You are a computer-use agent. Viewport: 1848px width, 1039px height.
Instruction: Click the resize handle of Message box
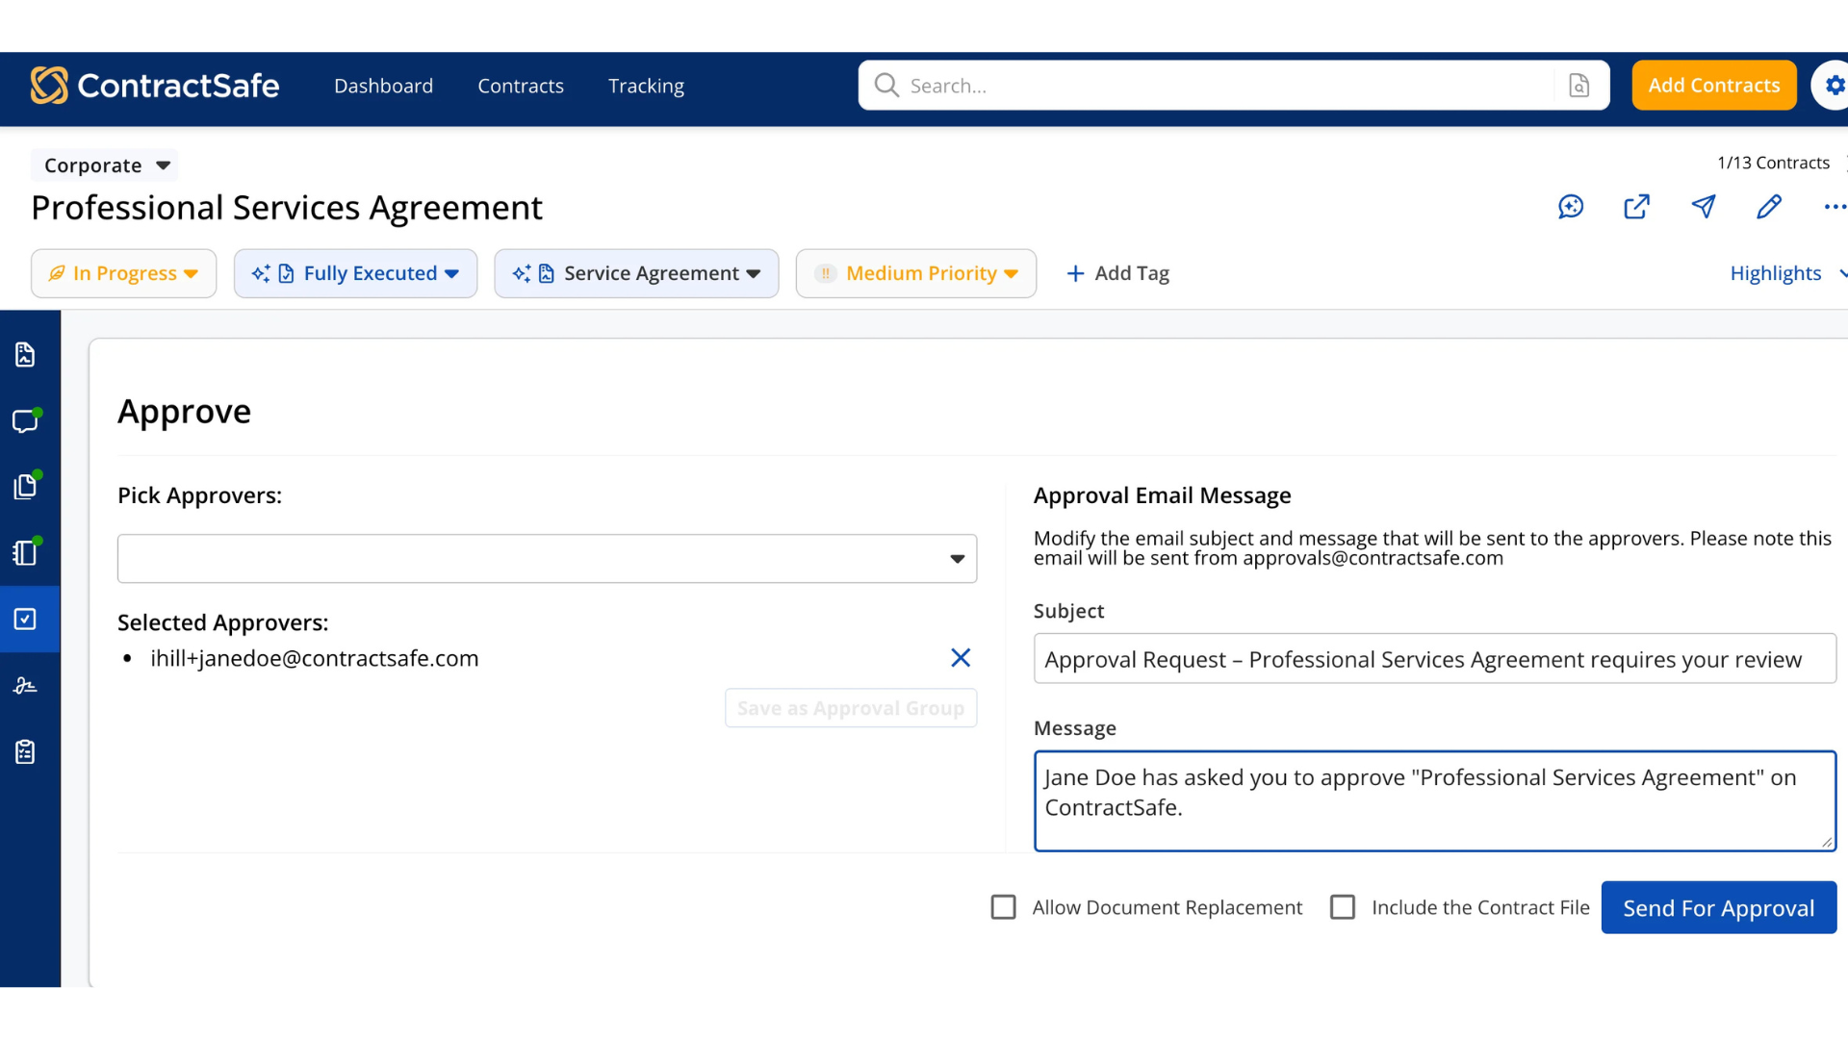[1826, 842]
